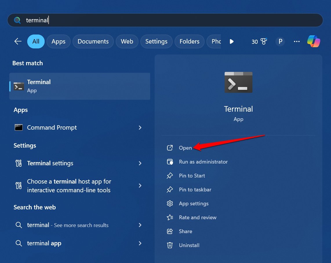Click Share in the Terminal options
The height and width of the screenshot is (263, 331).
[185, 231]
